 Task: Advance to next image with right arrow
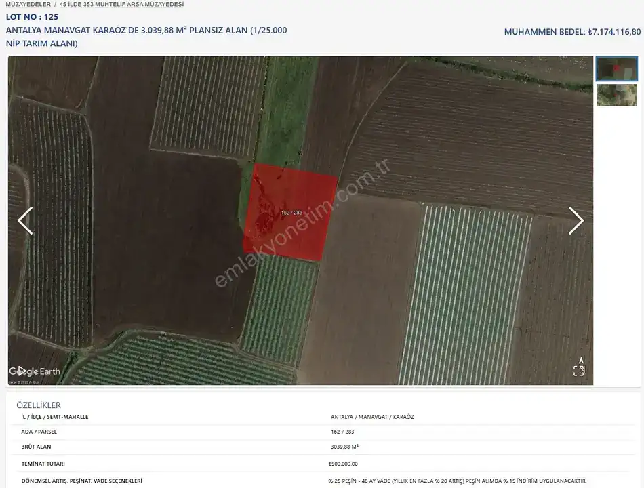[x=576, y=221]
